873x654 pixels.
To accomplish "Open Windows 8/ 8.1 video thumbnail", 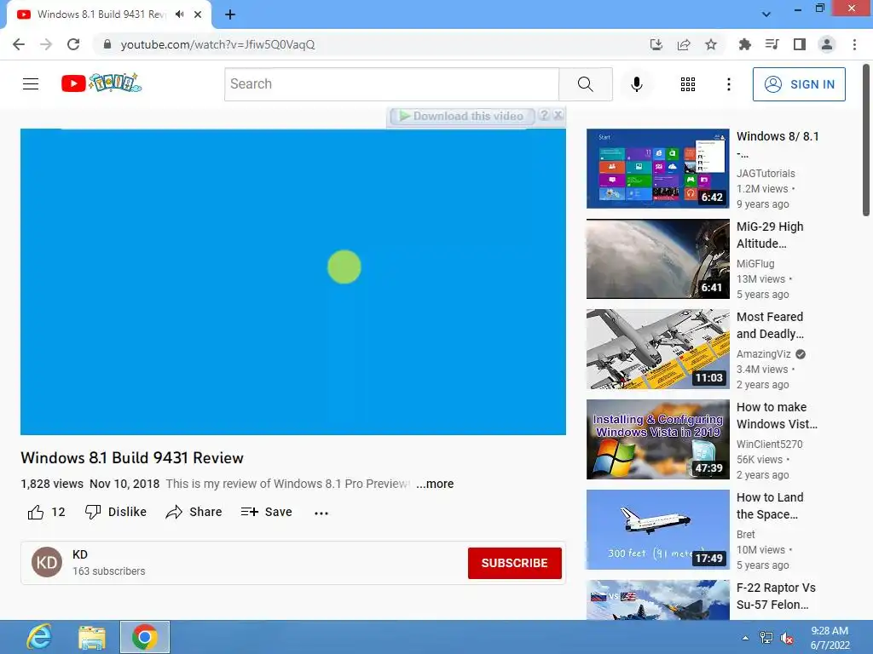I will click(657, 169).
